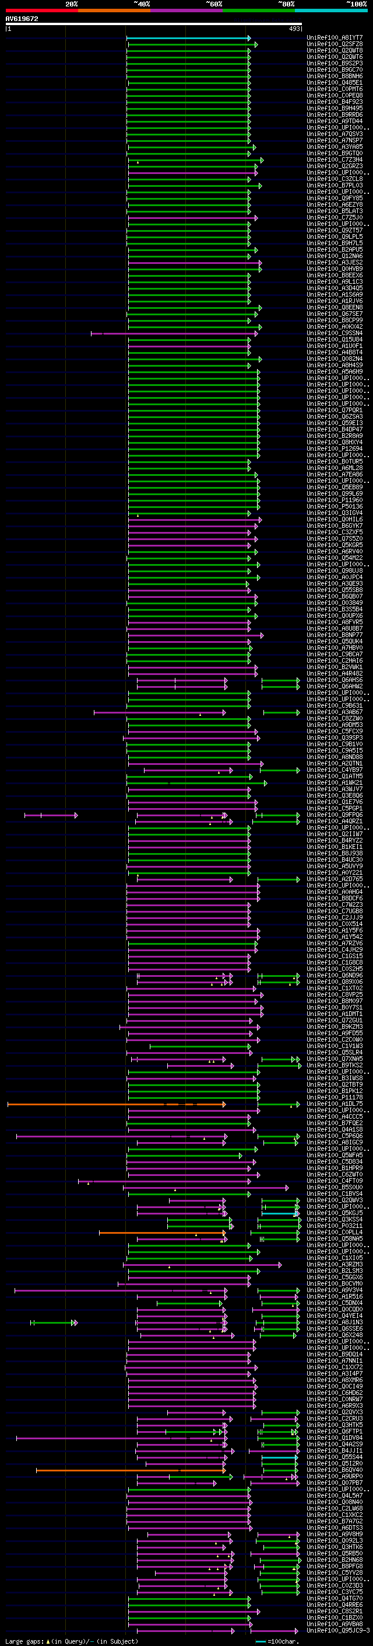
Task: Select hit label UniRef100_C5FCX9
Action: click(335, 731)
